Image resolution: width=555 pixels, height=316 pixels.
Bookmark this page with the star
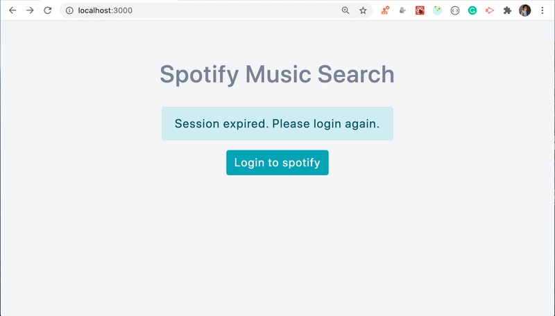[363, 10]
